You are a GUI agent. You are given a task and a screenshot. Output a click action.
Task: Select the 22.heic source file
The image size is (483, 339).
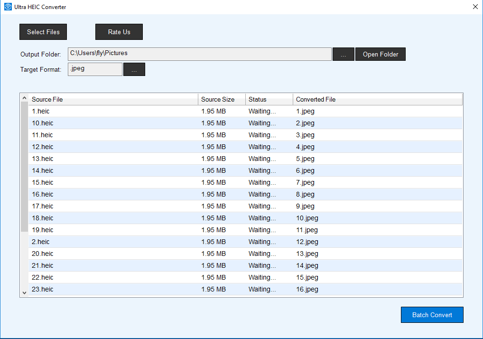43,277
